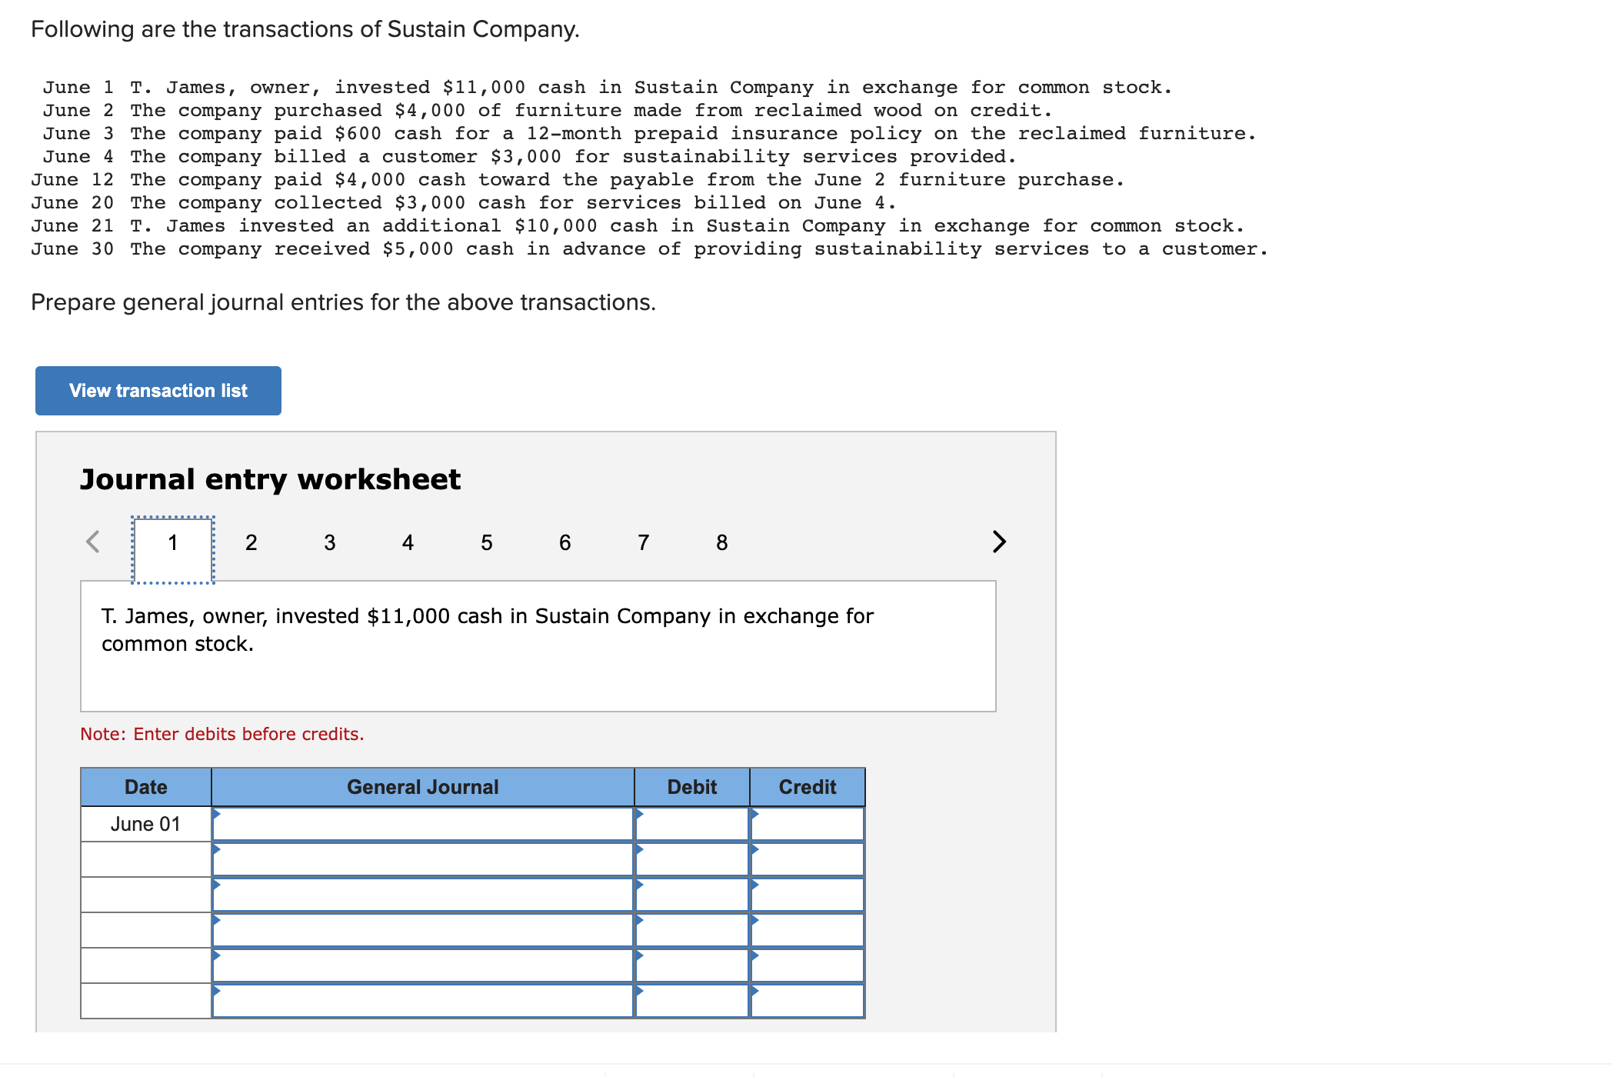
Task: Click the June 4 billed customer transaction line
Action: point(529,157)
